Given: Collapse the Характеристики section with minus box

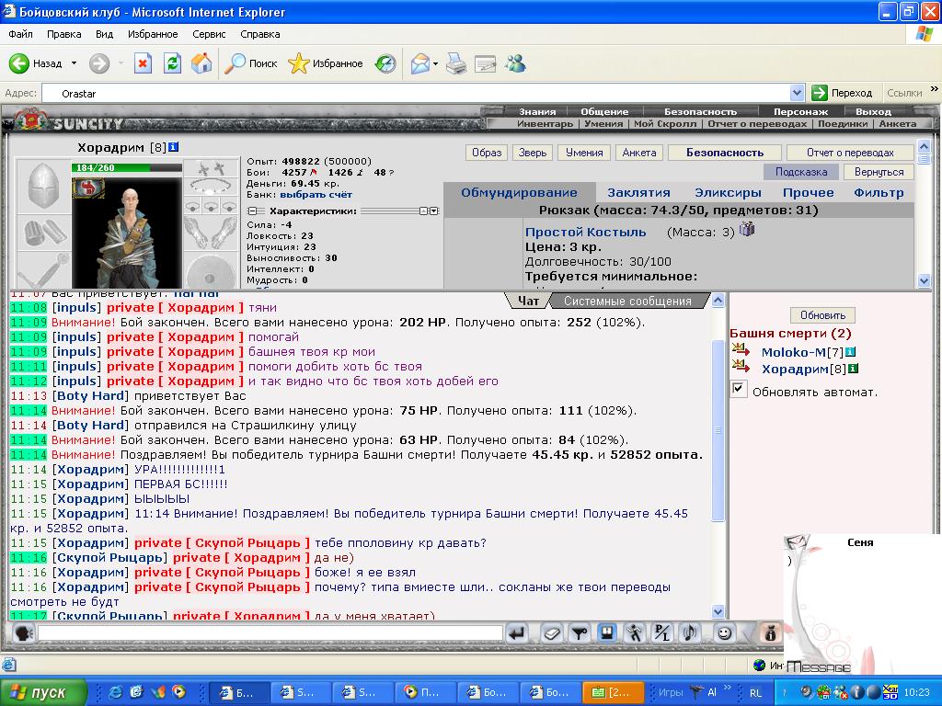Looking at the screenshot, I should (252, 211).
